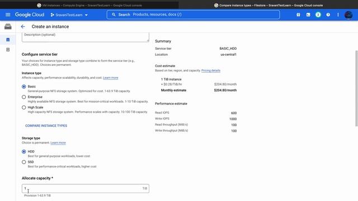This screenshot has height=201, width=358.
Task: Select the High Scale instance type
Action: (x=23, y=108)
